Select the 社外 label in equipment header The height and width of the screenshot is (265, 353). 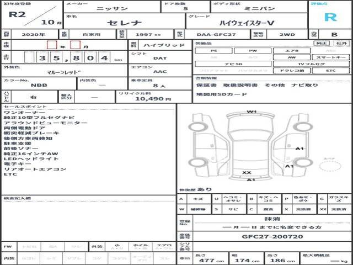coord(340,43)
